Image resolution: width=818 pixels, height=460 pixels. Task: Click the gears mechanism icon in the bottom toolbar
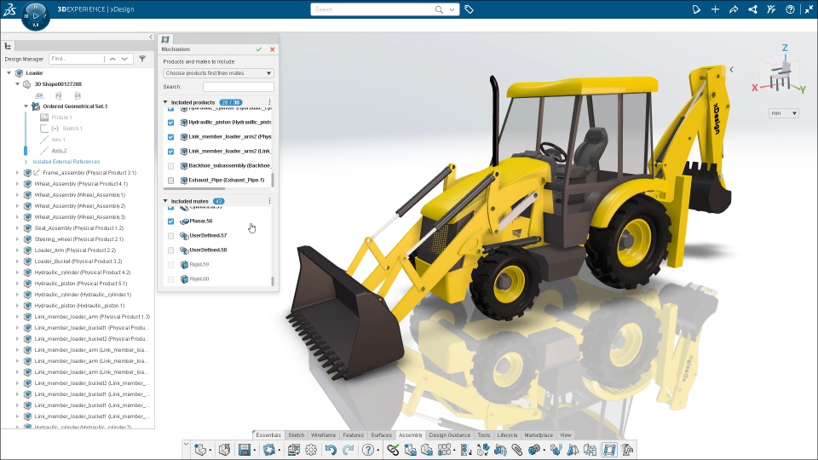pyautogui.click(x=534, y=450)
